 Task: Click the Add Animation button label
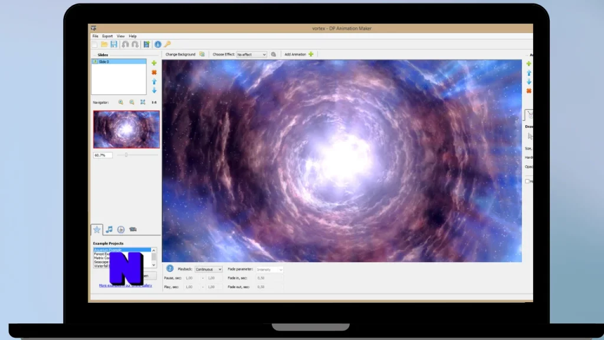(x=295, y=54)
